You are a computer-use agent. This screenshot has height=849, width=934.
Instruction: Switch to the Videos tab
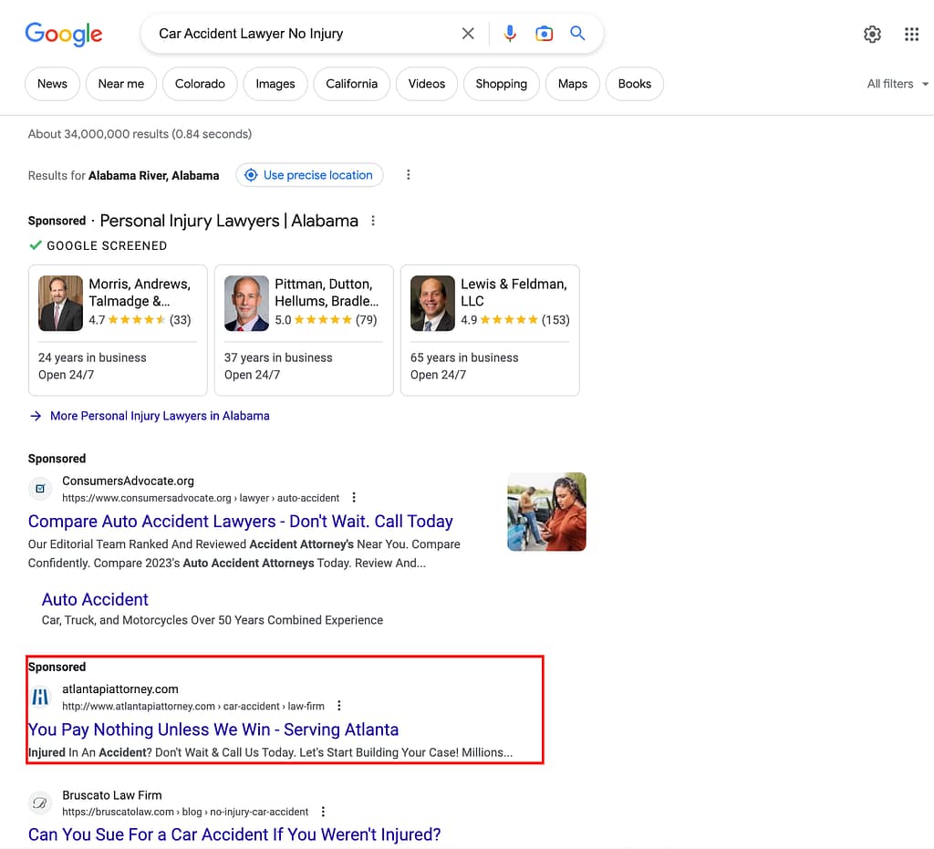coord(427,84)
